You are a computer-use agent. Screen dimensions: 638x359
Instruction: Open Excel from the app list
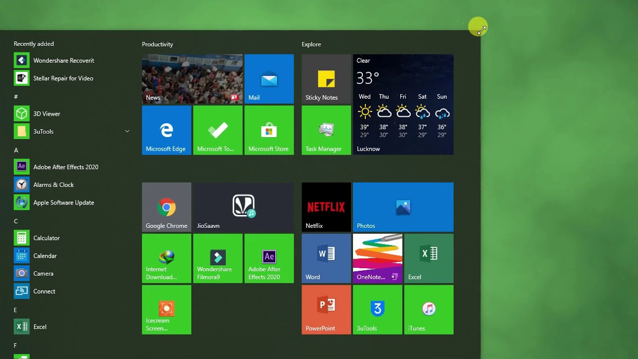72,327
